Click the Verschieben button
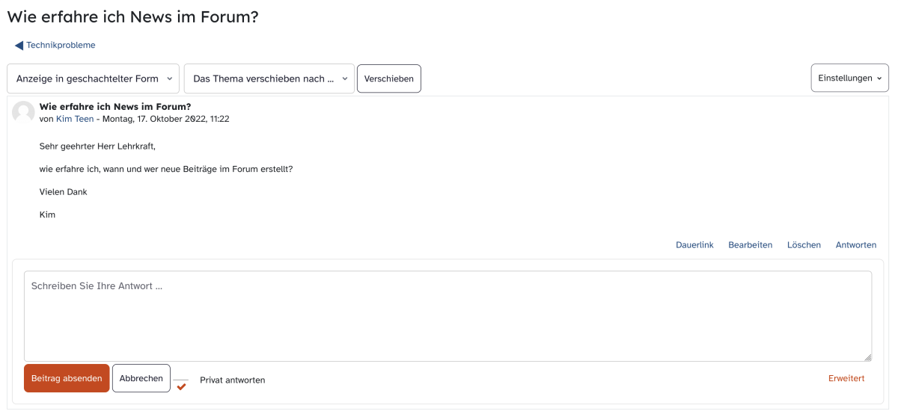This screenshot has width=898, height=417. (389, 78)
